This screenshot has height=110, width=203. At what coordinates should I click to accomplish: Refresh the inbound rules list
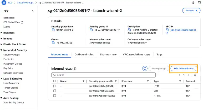click(x=145, y=68)
